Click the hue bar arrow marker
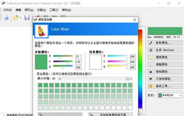 144,72
